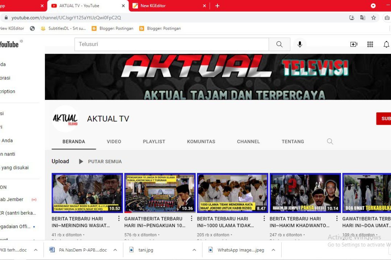The image size is (391, 260).
Task: Open DOA UMAT TERKABULKAN video thumbnail
Action: [367, 193]
